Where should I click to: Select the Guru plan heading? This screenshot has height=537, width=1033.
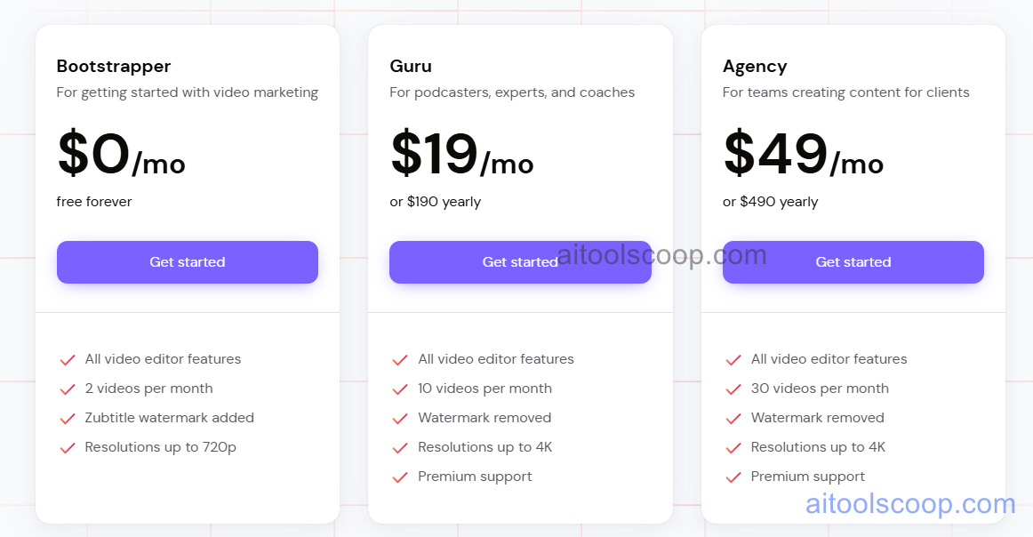[x=411, y=66]
